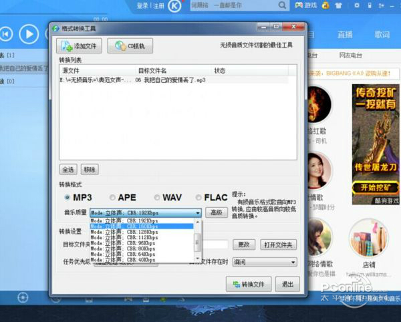Click the dropdown list scrollbar thumb

pyautogui.click(x=197, y=242)
